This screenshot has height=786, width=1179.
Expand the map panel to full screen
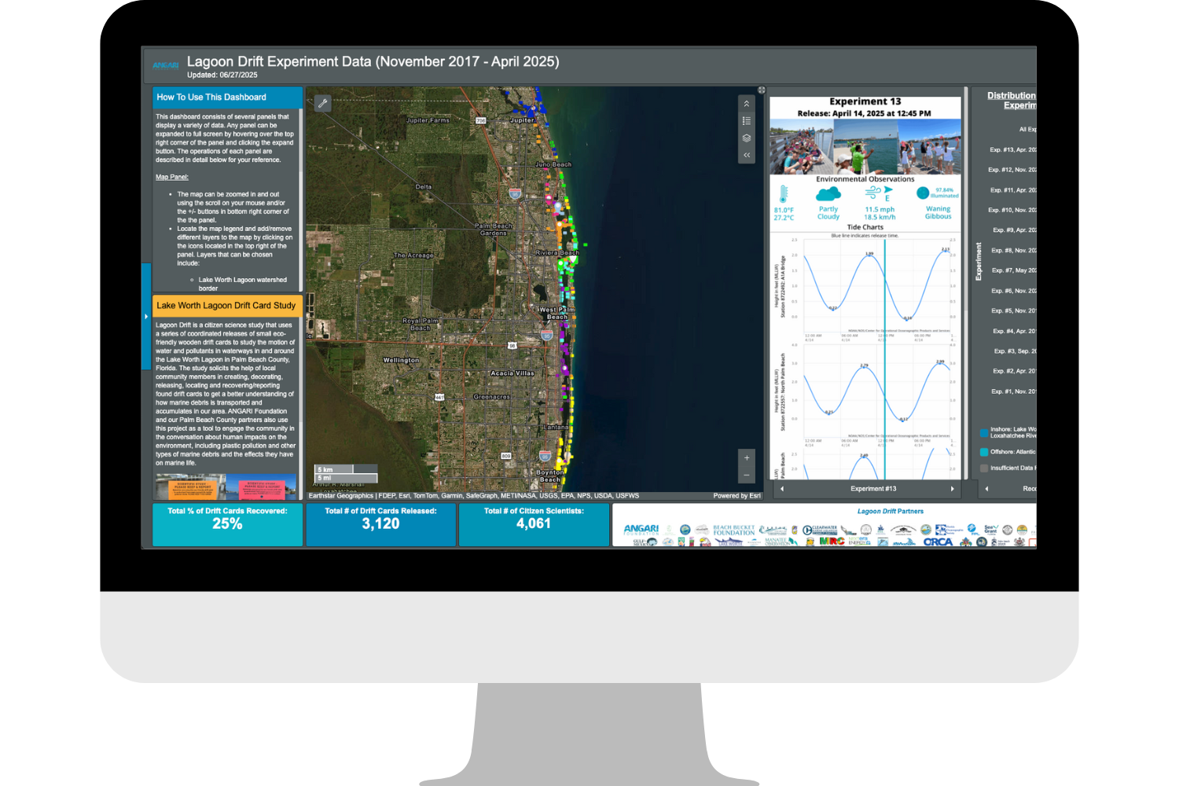[762, 90]
